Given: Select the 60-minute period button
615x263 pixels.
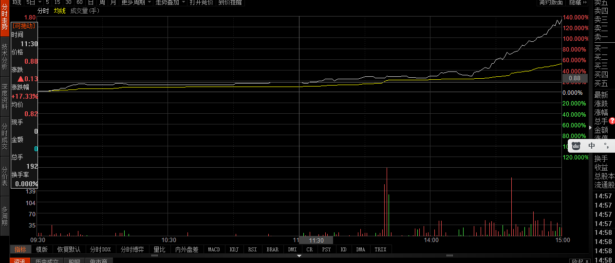Looking at the screenshot, I should click(x=79, y=2).
